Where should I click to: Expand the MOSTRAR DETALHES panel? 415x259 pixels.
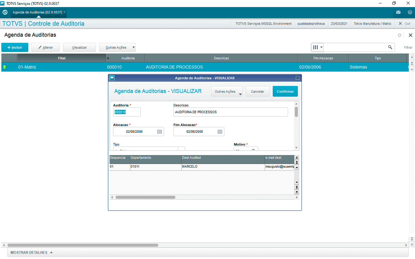(x=31, y=252)
